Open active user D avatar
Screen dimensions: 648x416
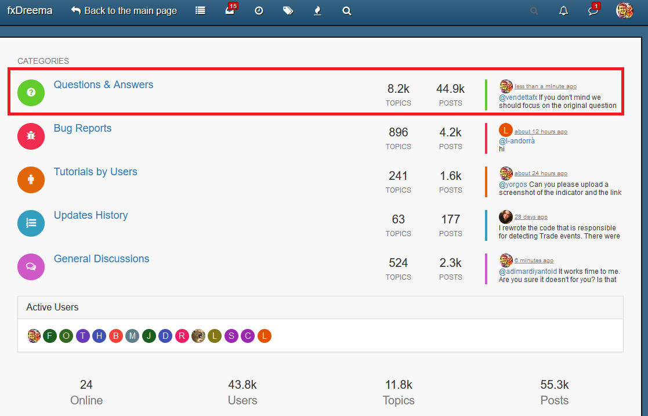click(x=165, y=336)
